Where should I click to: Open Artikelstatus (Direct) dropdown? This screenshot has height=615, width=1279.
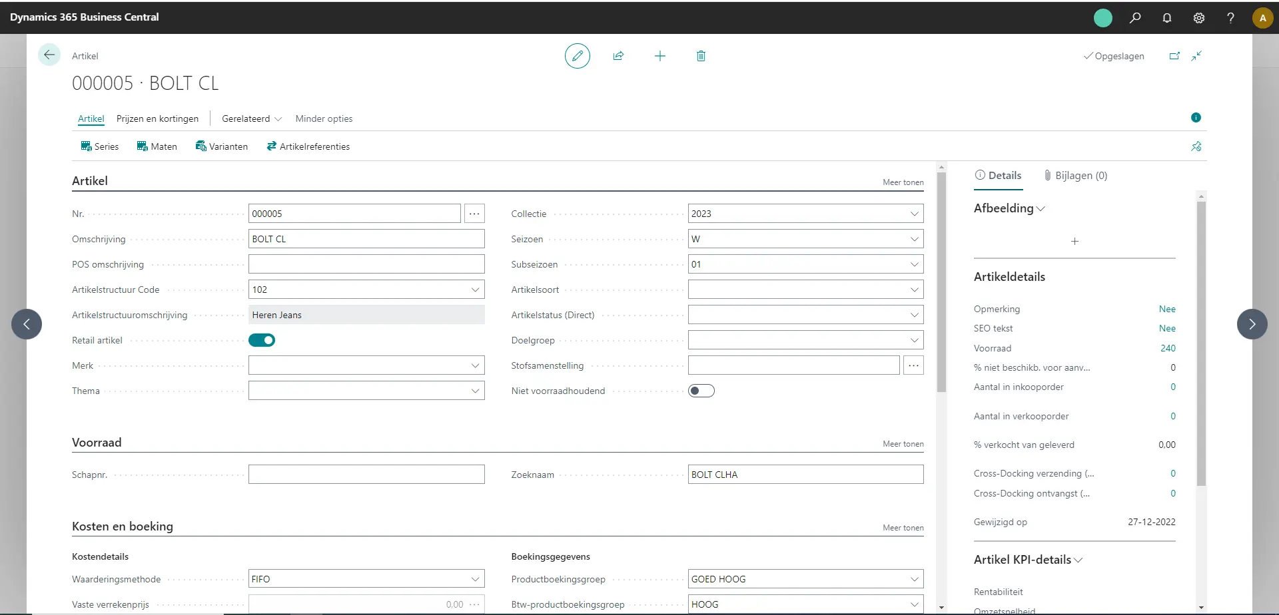coord(914,315)
